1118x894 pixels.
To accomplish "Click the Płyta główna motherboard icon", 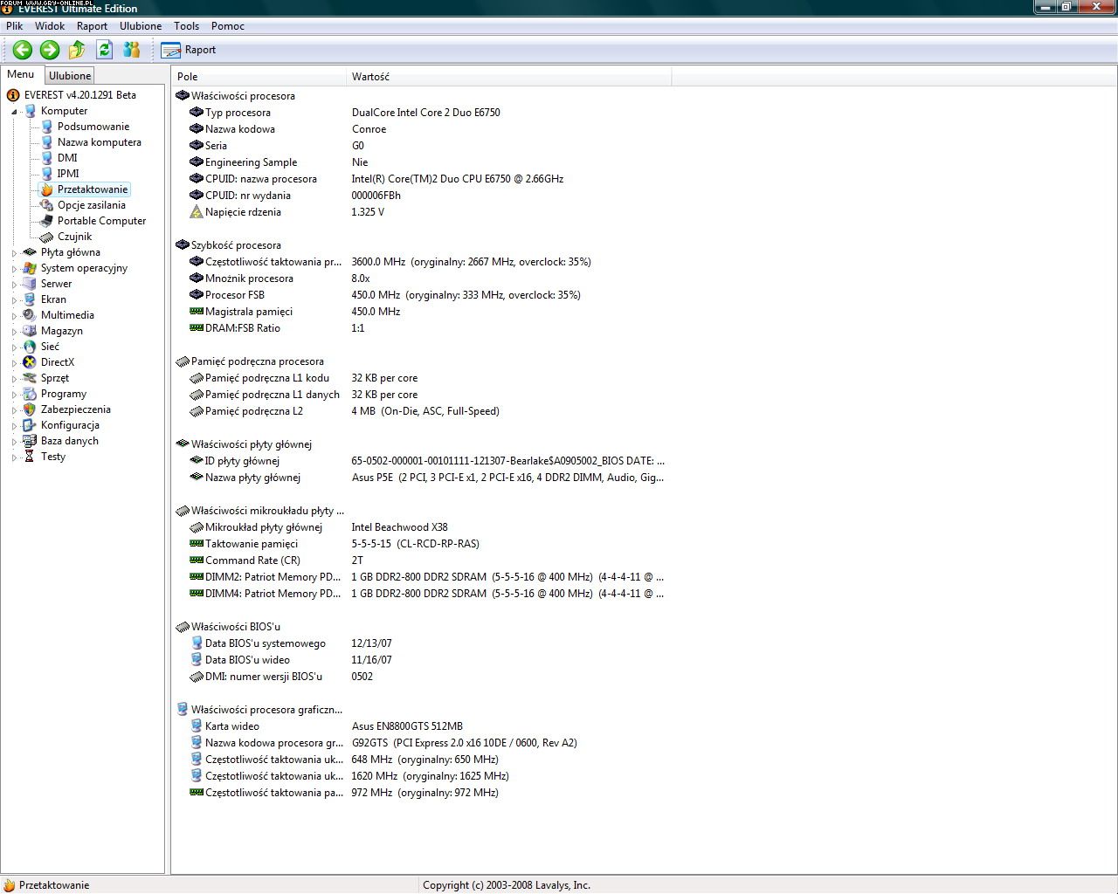I will click(x=30, y=252).
